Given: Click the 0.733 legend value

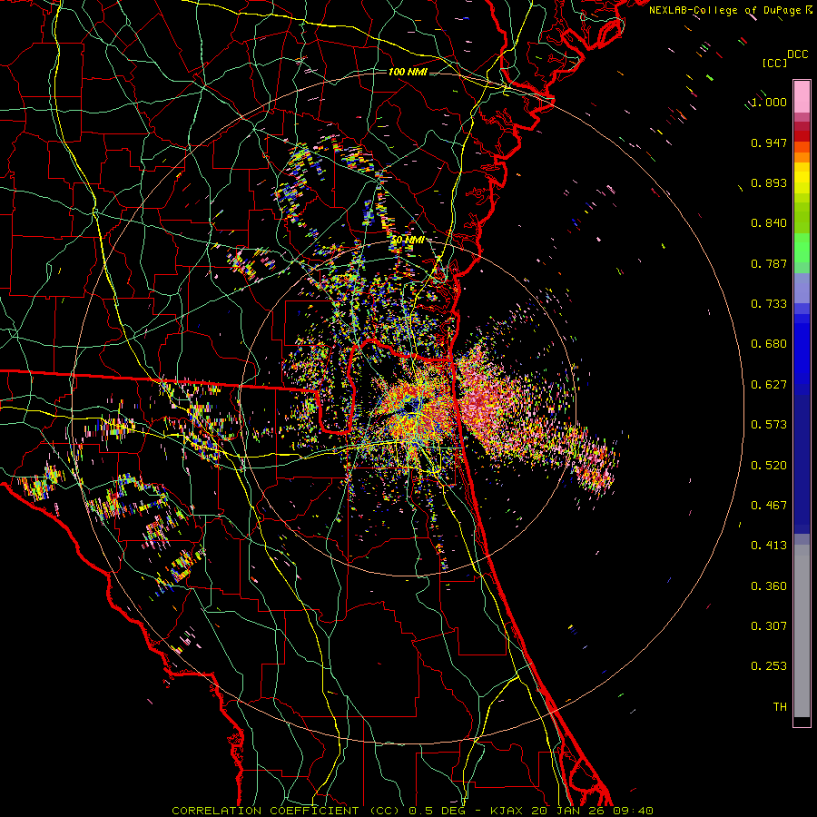Looking at the screenshot, I should [x=769, y=304].
